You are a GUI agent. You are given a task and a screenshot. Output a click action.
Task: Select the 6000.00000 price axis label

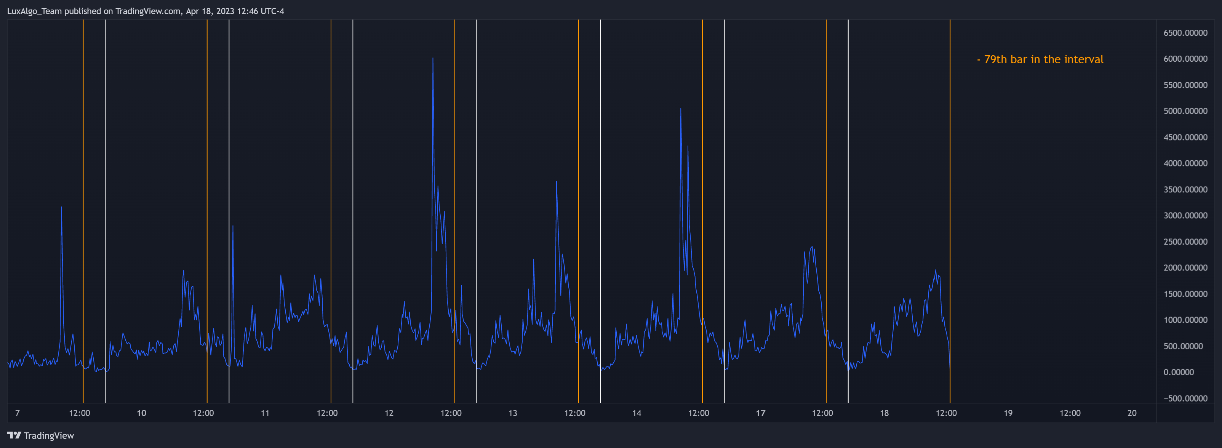click(1185, 59)
